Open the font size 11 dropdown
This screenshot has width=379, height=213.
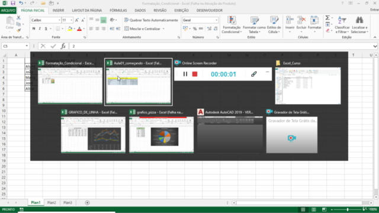tap(71, 20)
